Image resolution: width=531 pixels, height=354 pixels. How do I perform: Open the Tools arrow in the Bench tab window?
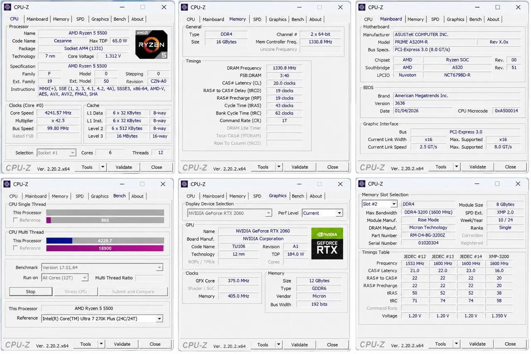(101, 344)
